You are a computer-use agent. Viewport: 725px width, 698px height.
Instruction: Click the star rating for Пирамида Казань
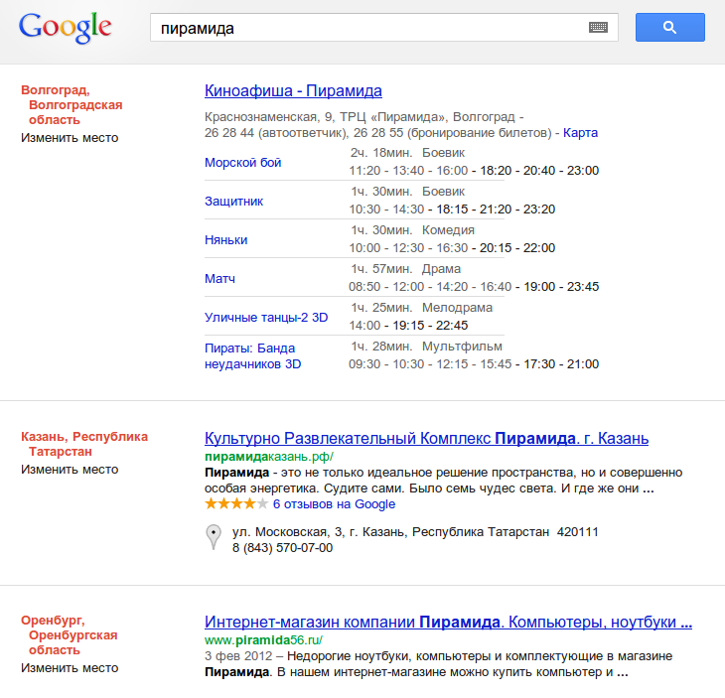coord(236,503)
